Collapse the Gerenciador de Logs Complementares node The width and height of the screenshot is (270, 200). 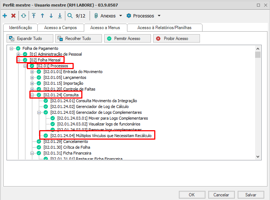(x=39, y=112)
